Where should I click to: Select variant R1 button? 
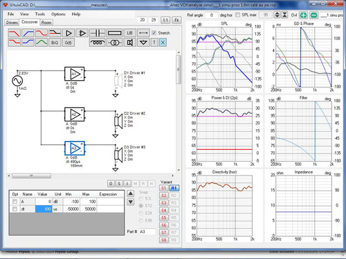174,188
